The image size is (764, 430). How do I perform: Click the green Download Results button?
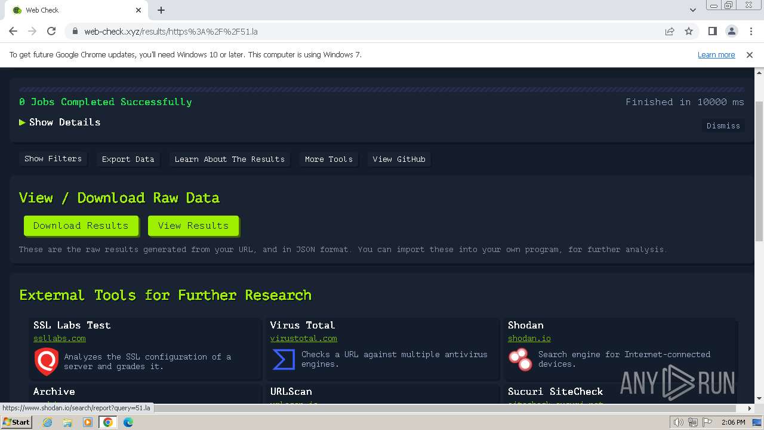click(x=81, y=226)
